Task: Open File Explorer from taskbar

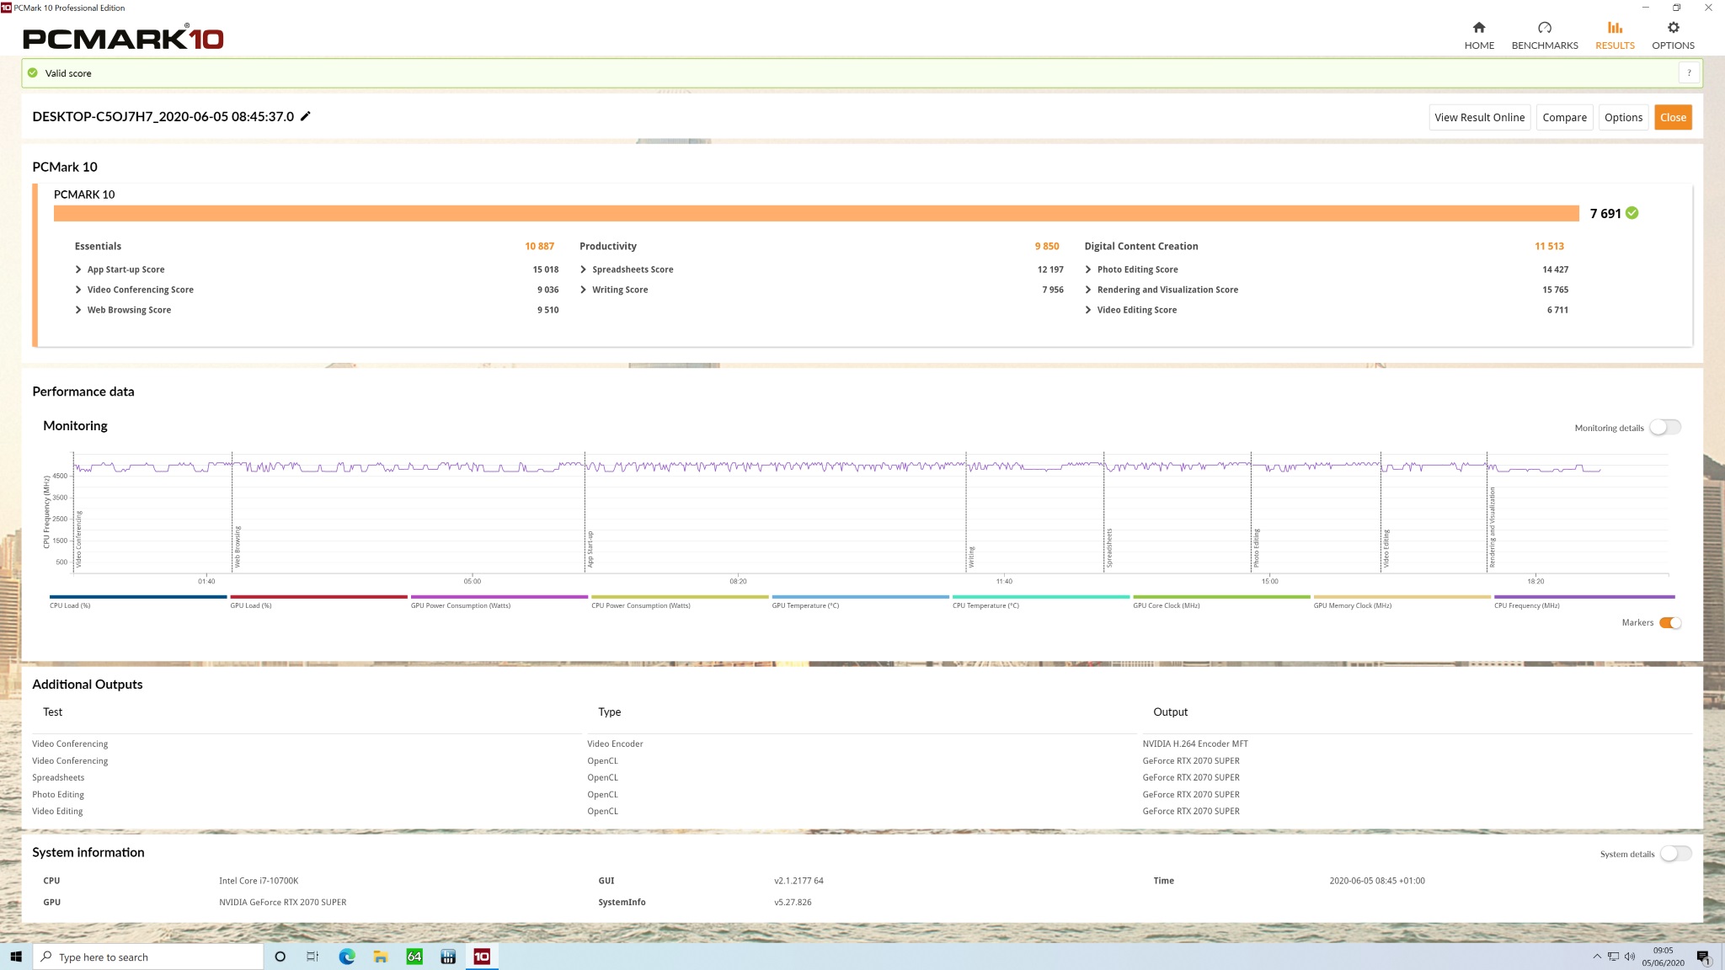Action: point(381,957)
